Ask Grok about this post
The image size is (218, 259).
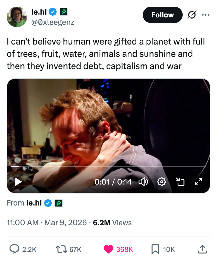click(x=191, y=15)
